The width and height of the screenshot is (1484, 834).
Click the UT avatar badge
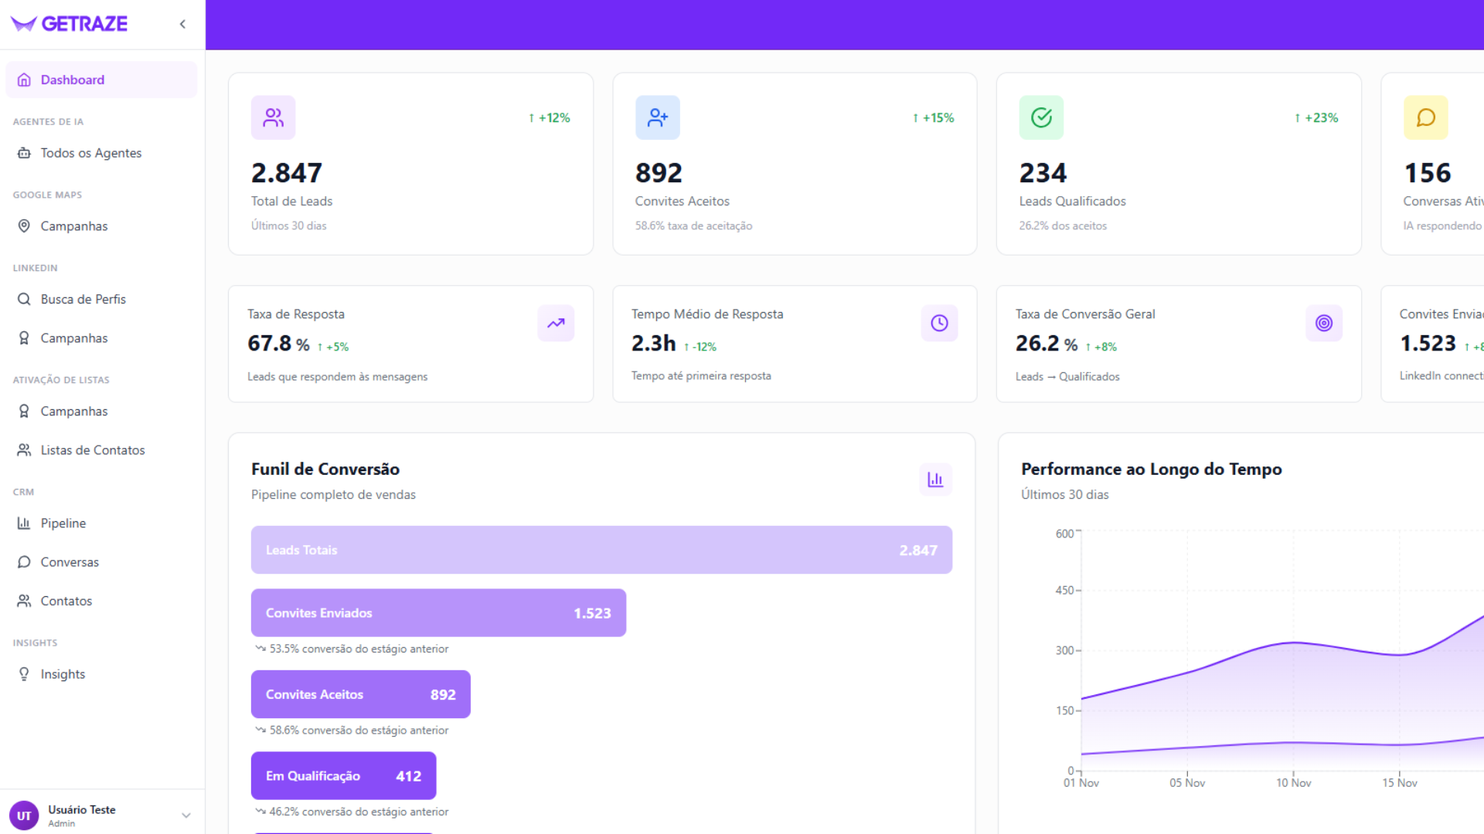tap(24, 815)
